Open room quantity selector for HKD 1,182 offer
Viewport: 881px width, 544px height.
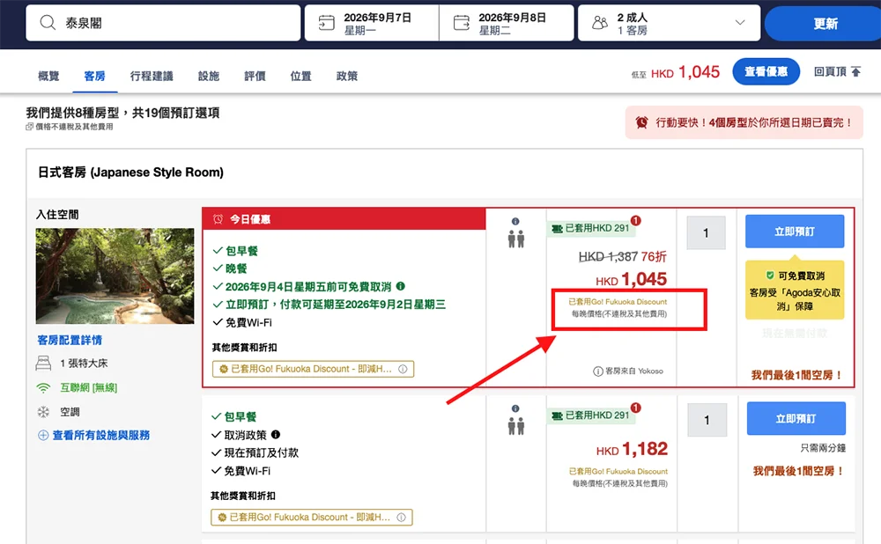pyautogui.click(x=707, y=420)
